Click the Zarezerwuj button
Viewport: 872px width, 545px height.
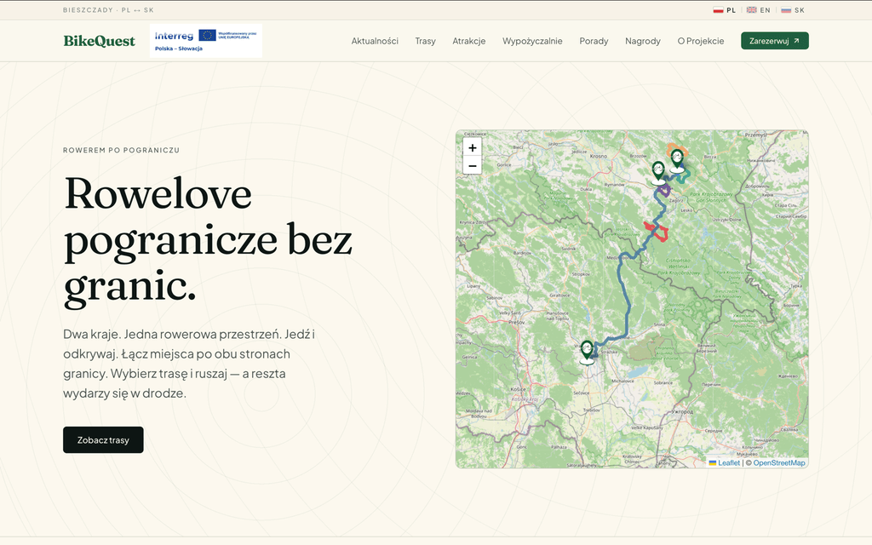pos(775,41)
